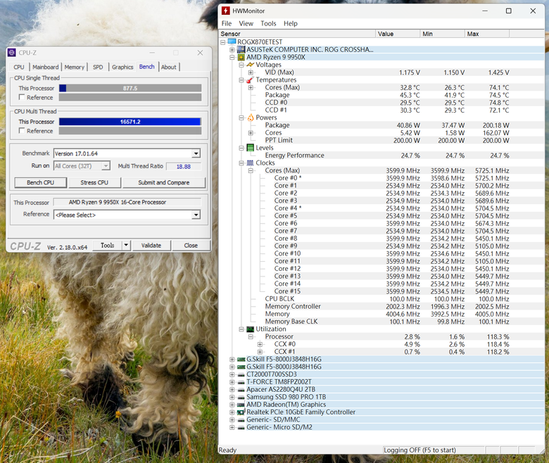Open the About tab

(x=169, y=67)
